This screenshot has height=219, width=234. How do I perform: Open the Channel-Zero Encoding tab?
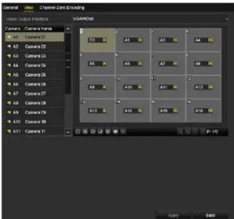(62, 8)
